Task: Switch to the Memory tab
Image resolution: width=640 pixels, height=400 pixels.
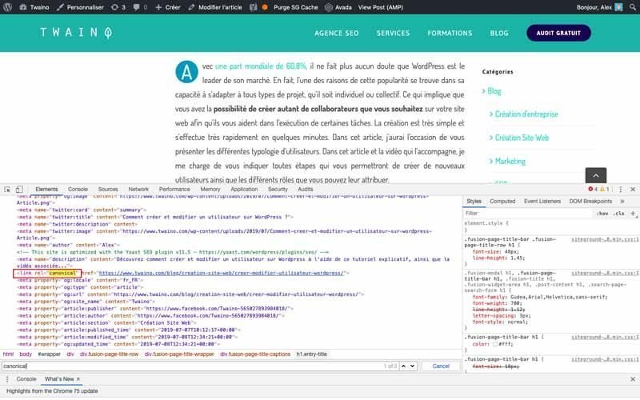Action: (x=210, y=190)
